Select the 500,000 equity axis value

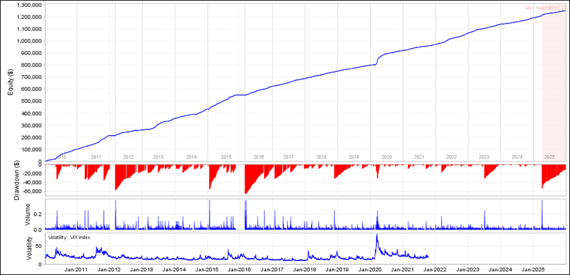point(32,101)
